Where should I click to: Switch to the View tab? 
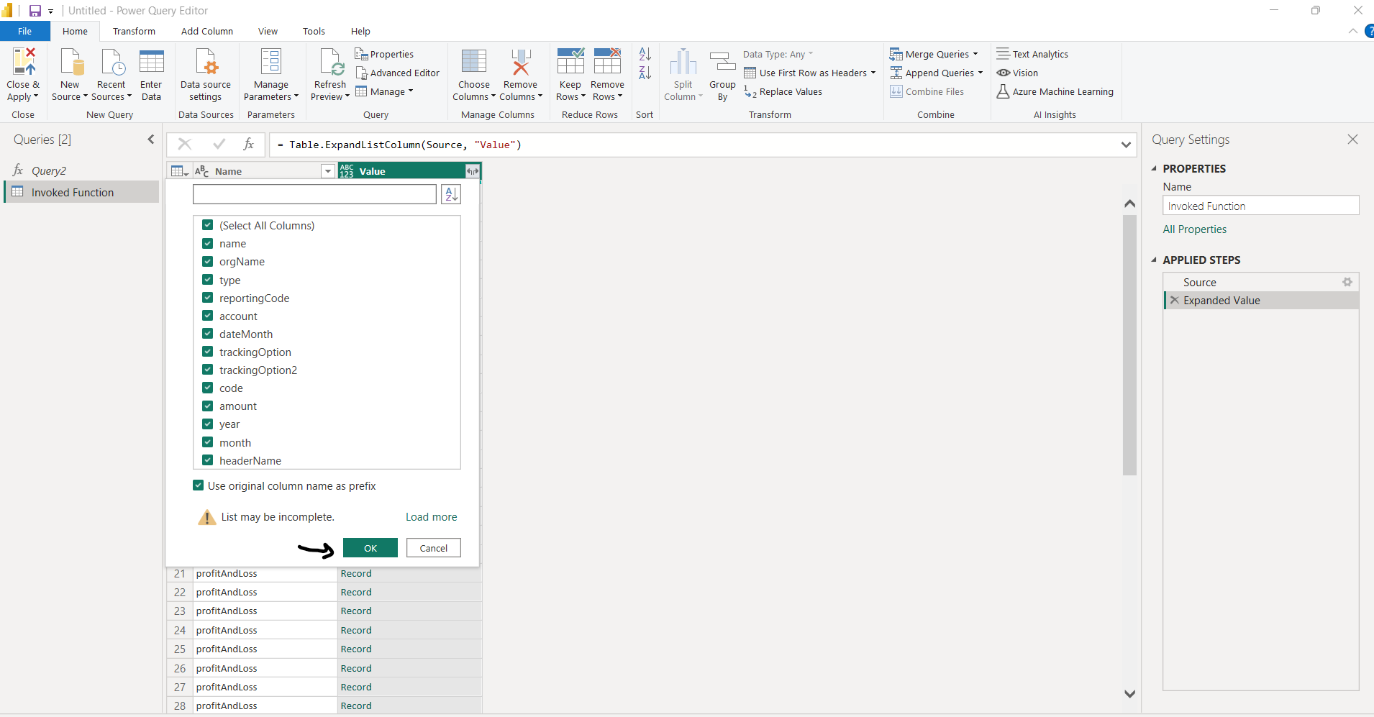point(268,31)
